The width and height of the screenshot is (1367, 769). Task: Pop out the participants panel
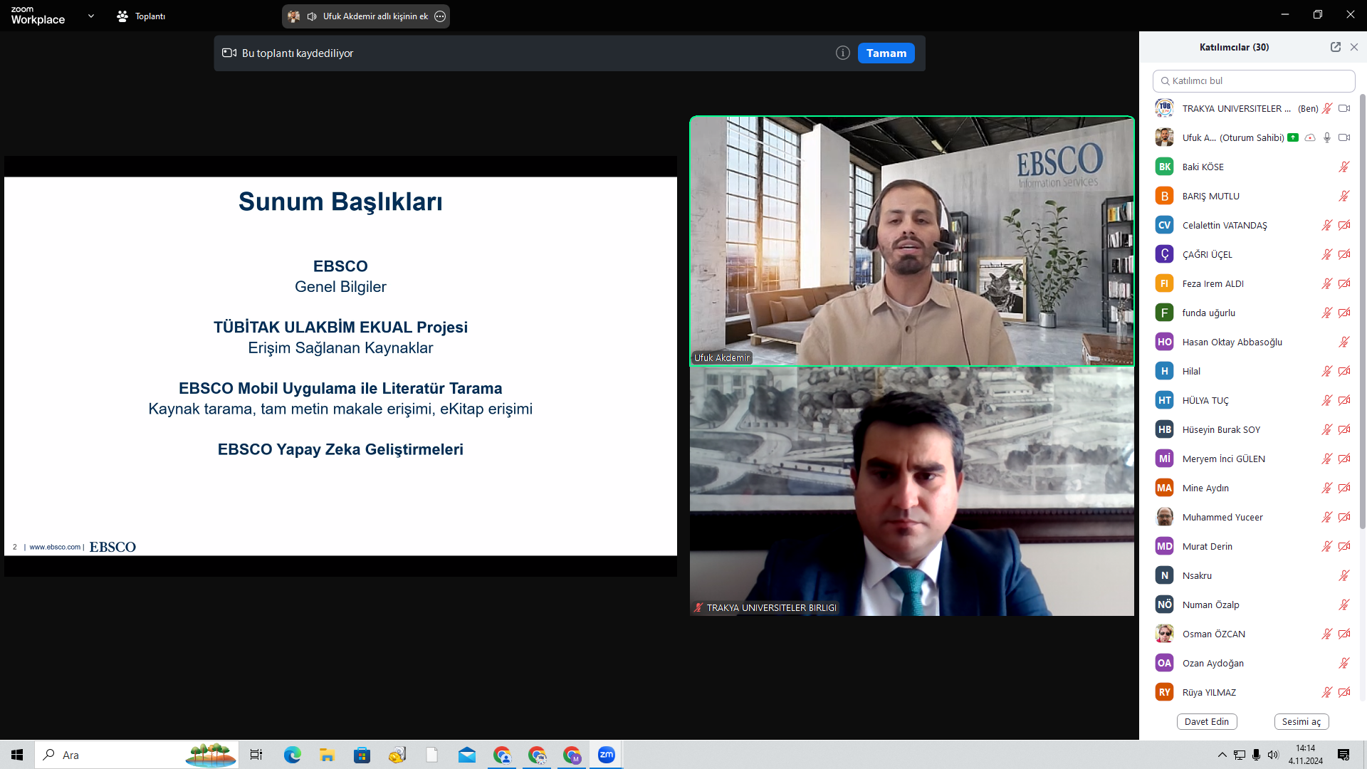point(1335,47)
